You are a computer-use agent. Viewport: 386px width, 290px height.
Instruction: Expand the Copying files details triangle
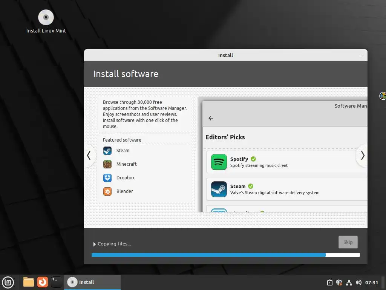94,244
